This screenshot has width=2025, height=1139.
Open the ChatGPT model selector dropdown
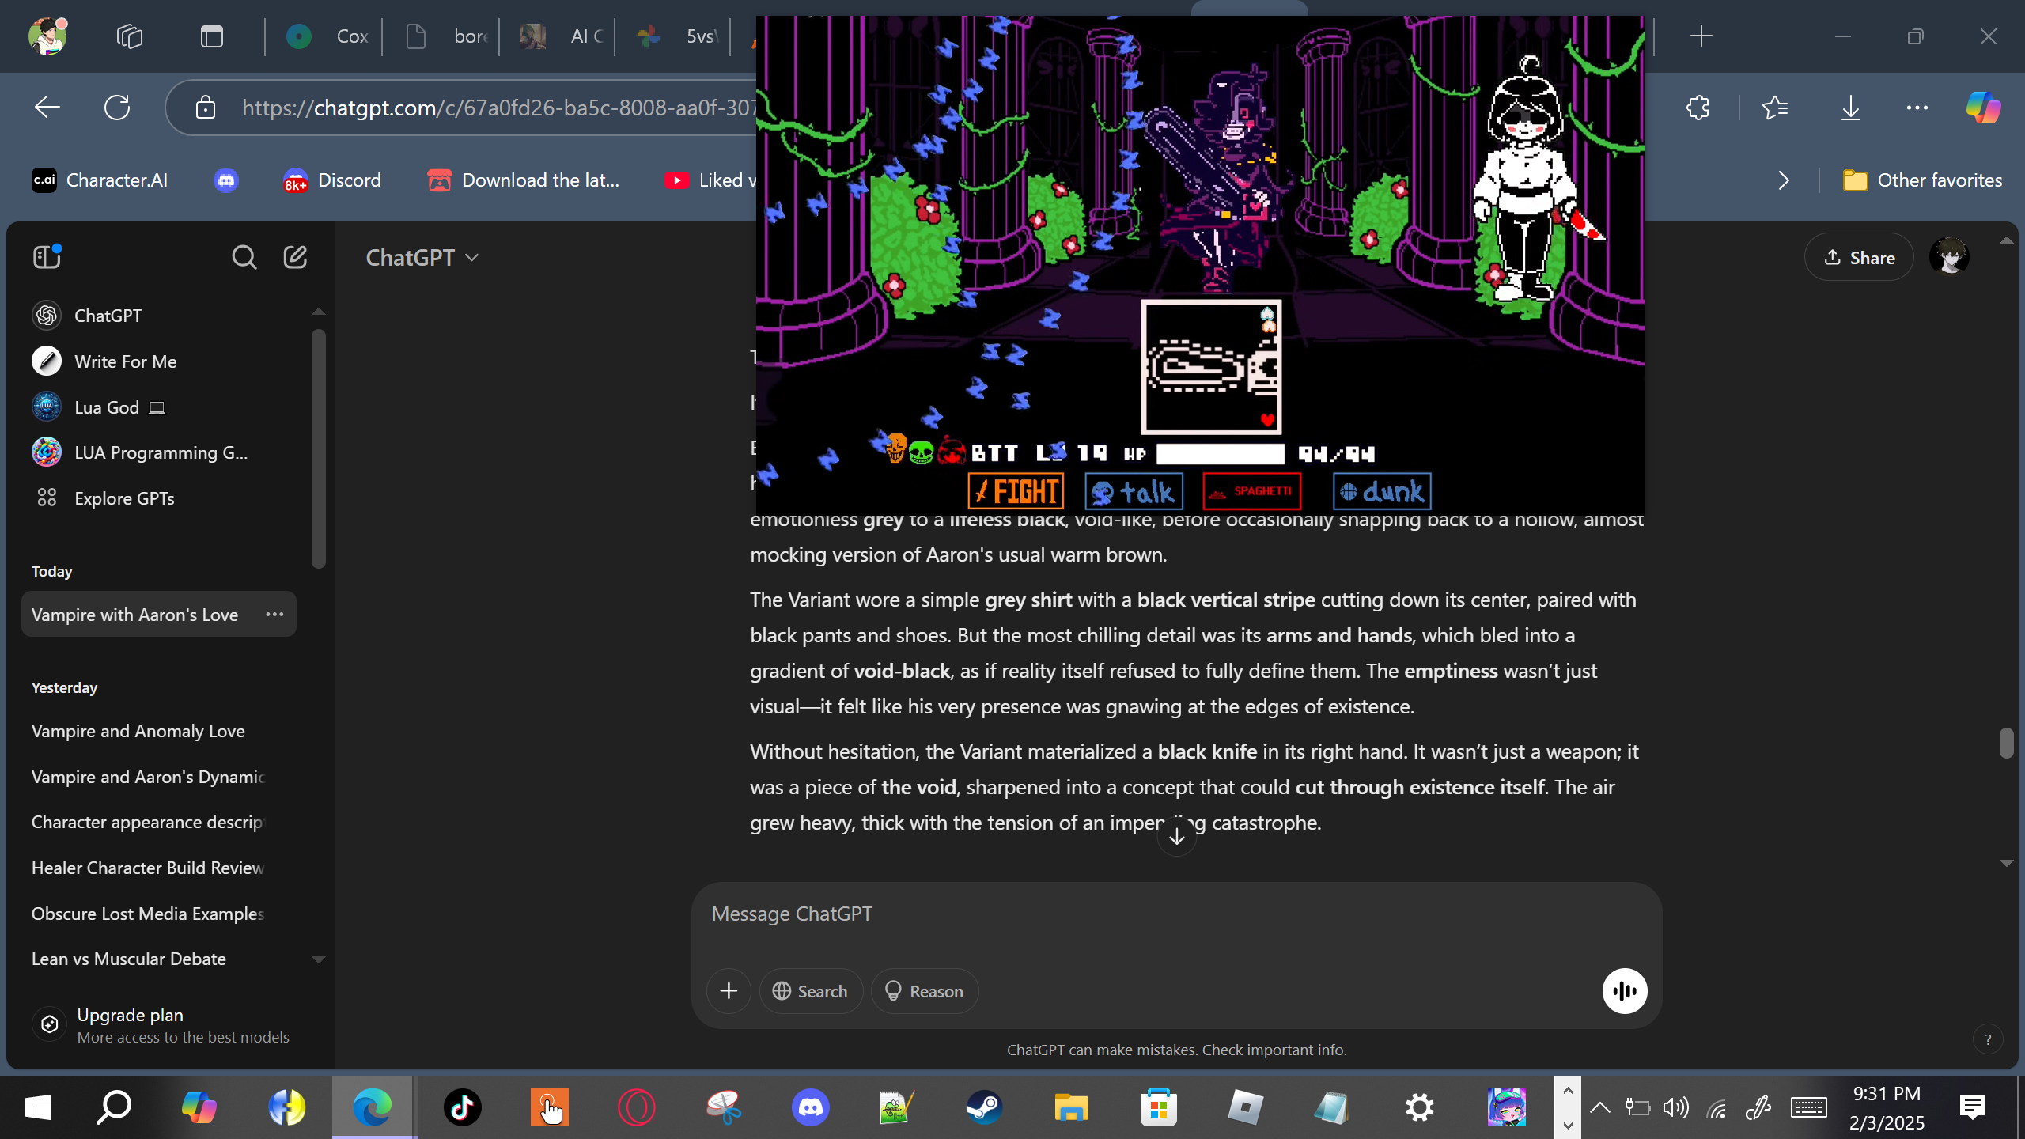coord(422,258)
